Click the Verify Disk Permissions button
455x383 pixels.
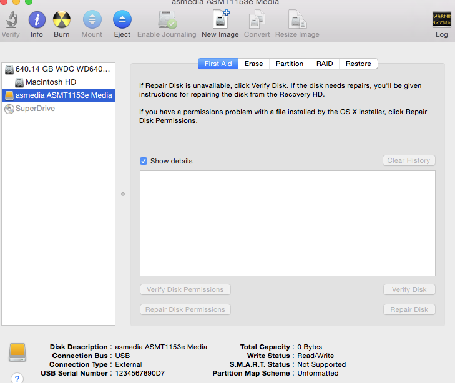[185, 289]
